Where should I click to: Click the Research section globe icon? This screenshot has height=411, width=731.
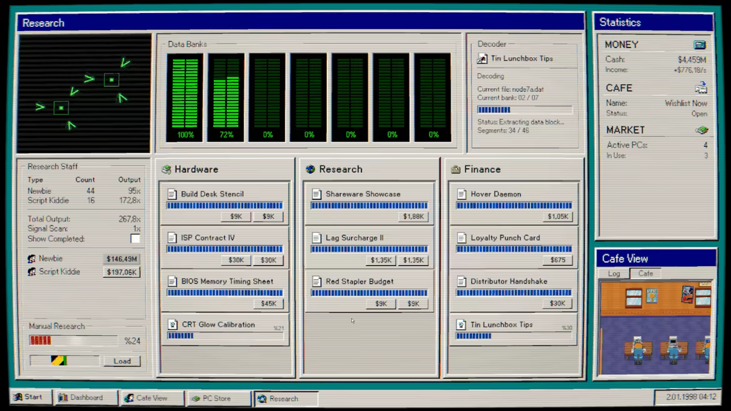(311, 169)
